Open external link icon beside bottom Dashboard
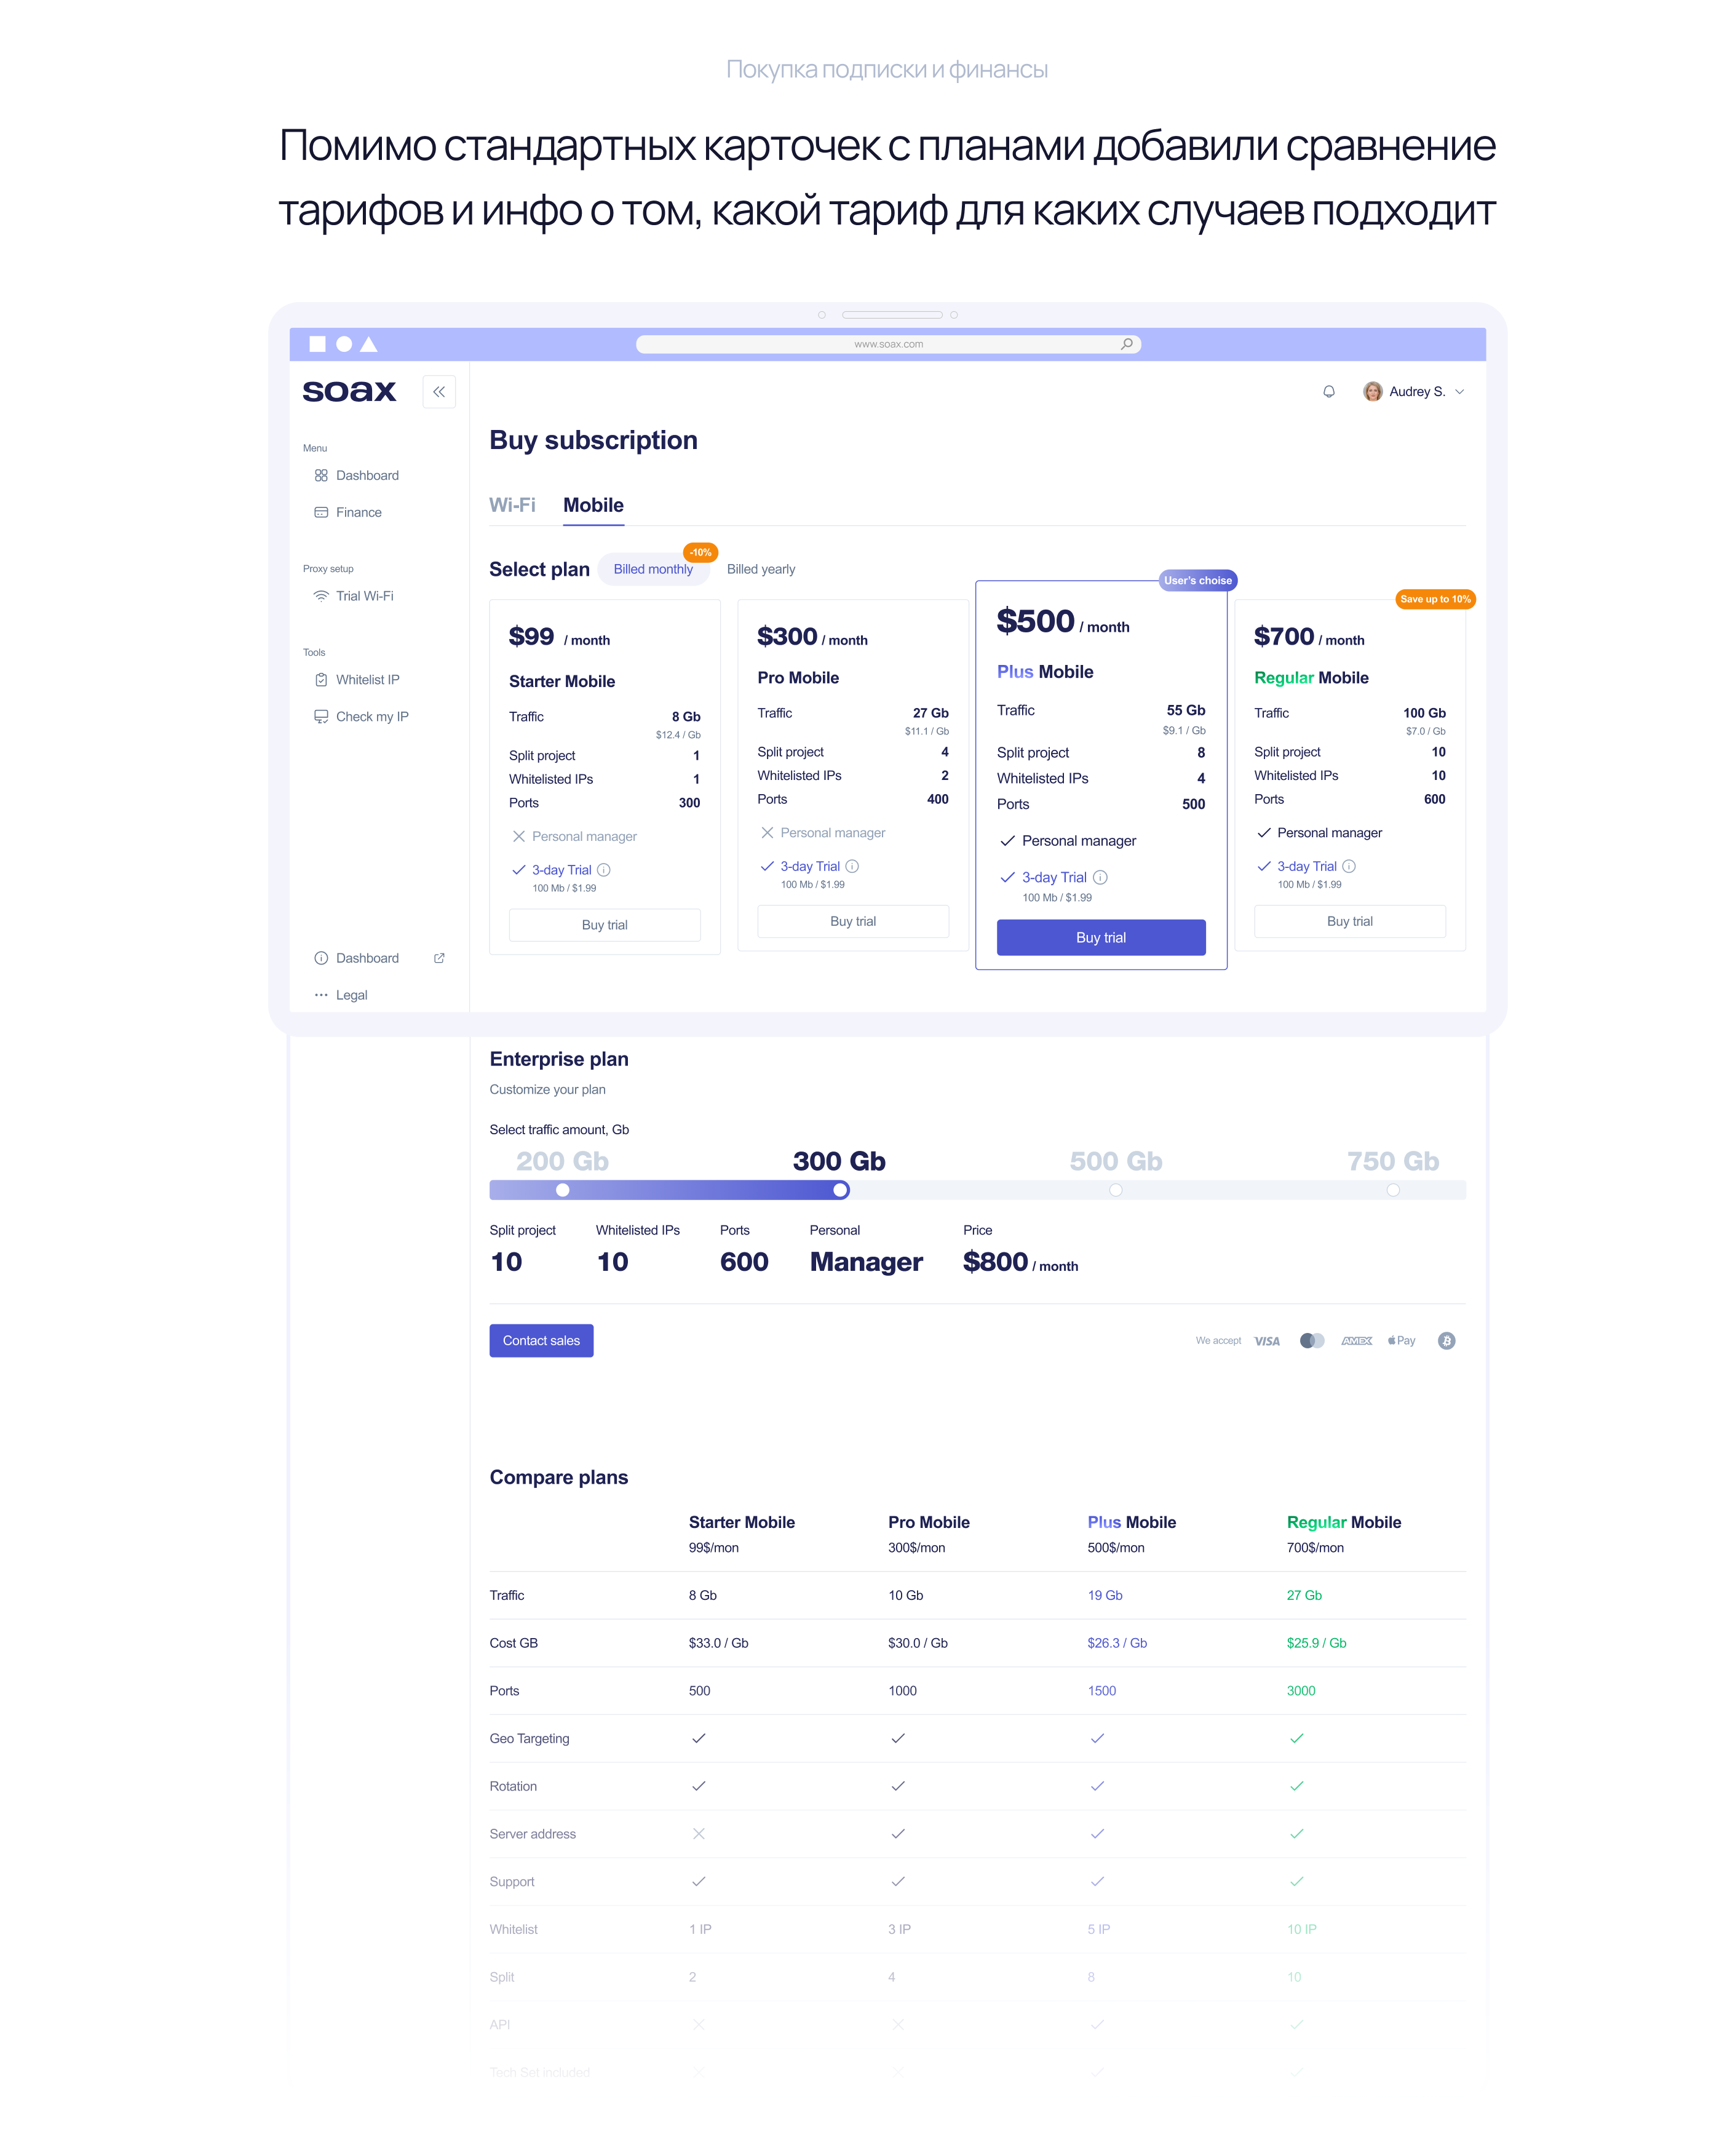 click(439, 958)
